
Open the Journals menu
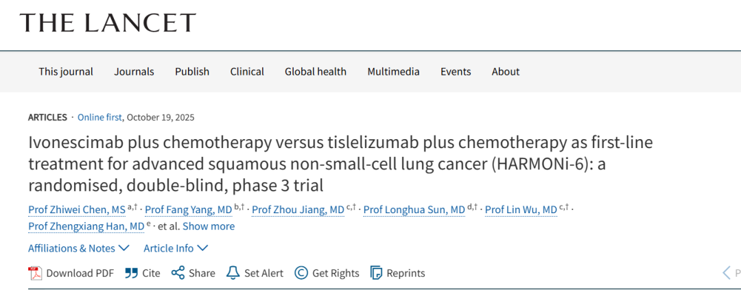134,71
